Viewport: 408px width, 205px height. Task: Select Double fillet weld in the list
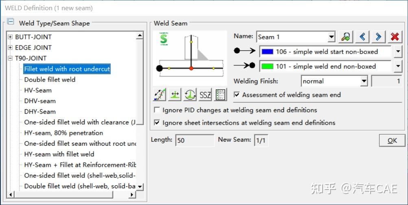pos(50,80)
